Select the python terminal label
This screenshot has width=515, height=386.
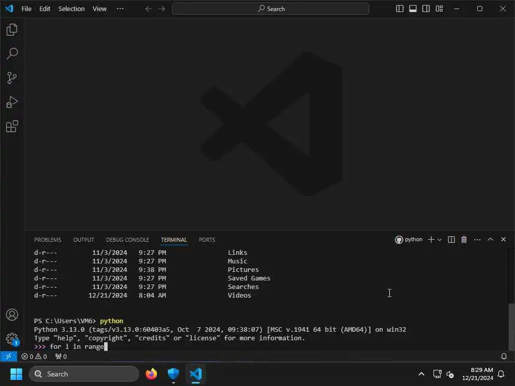(x=408, y=240)
